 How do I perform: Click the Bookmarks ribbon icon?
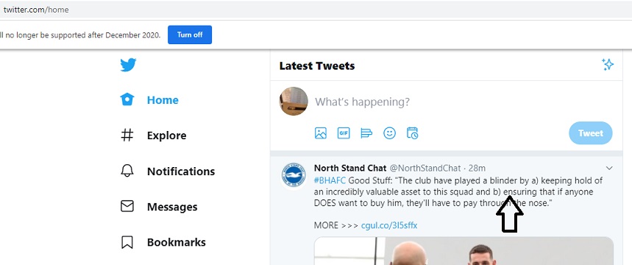pyautogui.click(x=127, y=242)
